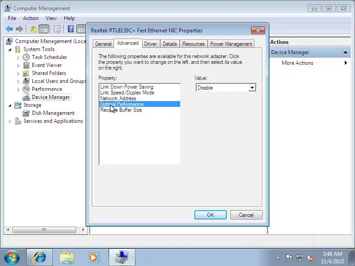Select Link Down Power Saving property
The height and width of the screenshot is (266, 355).
coord(139,87)
